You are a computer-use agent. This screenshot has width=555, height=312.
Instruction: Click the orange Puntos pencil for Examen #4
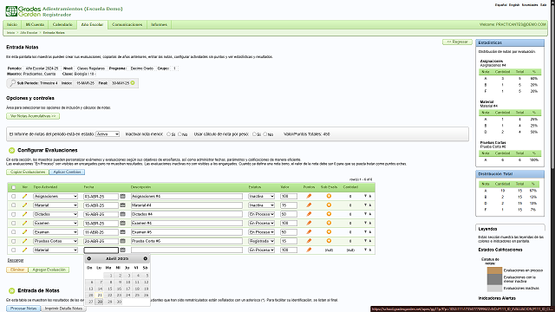pyautogui.click(x=309, y=223)
